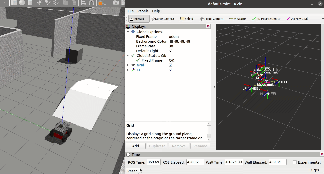Image resolution: width=324 pixels, height=174 pixels.
Task: Click the Displays panel monitor icon
Action: [x=128, y=26]
